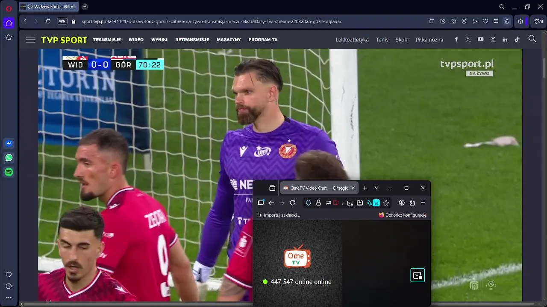Open TVP Sport YouTube icon

point(481,39)
